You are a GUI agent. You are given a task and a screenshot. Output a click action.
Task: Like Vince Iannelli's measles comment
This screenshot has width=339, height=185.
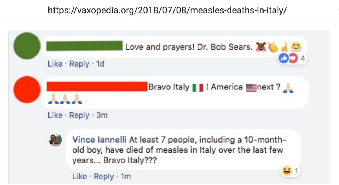(79, 177)
